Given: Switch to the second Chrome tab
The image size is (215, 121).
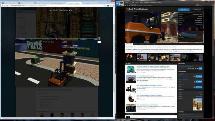Looking at the screenshot, I should [x=26, y=3].
